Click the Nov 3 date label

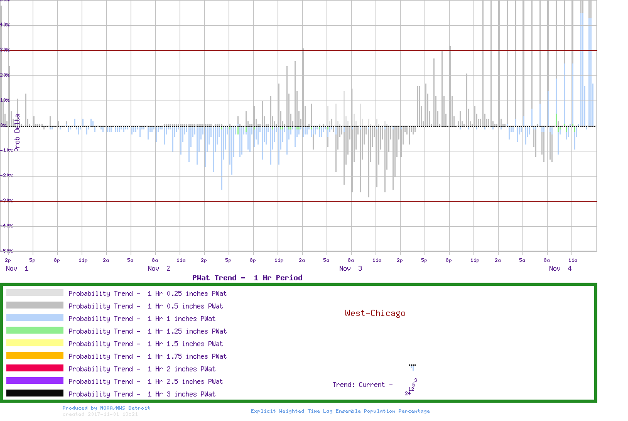[x=350, y=268]
